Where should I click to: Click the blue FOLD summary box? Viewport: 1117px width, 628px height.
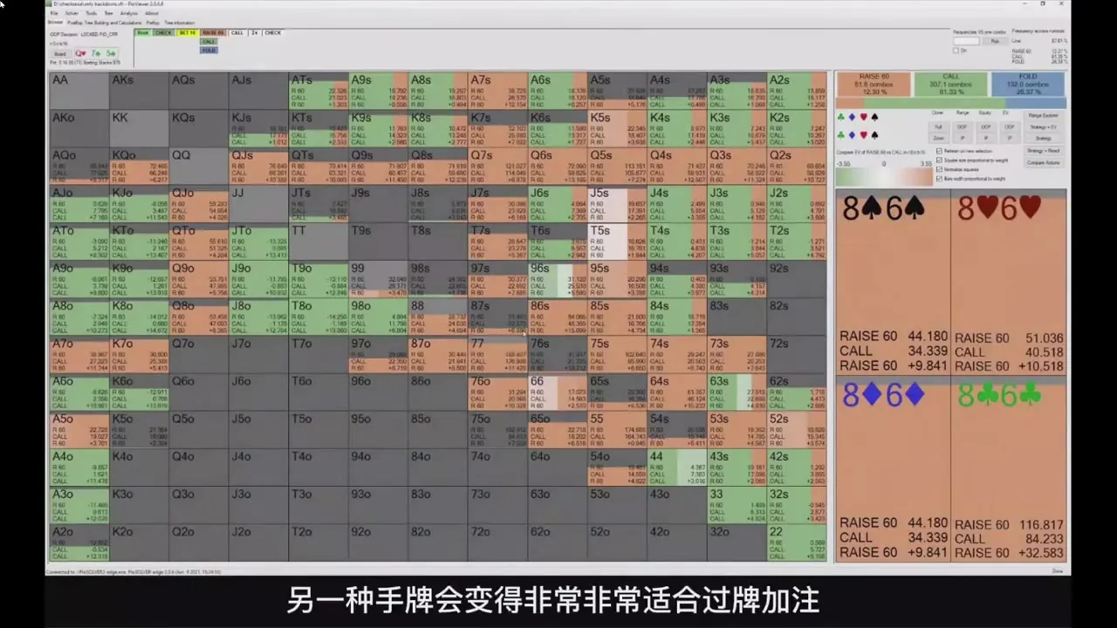(1028, 85)
